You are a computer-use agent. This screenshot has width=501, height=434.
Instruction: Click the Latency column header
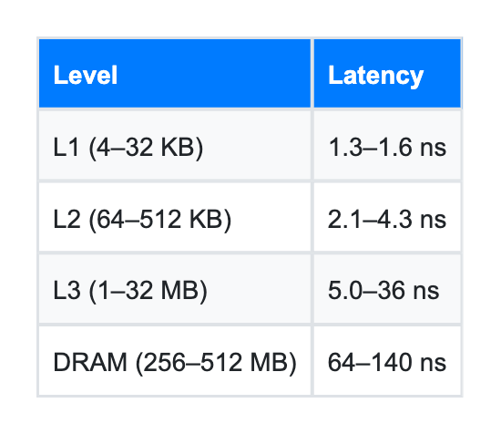click(x=387, y=74)
